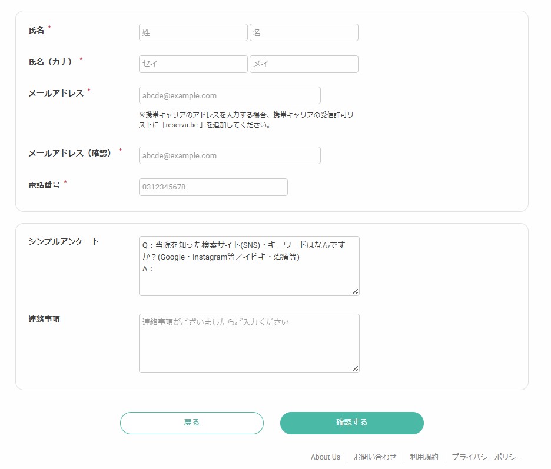Viewport: 551px width, 469px height.
Task: Click the 名 (first name) input field
Action: coord(304,32)
